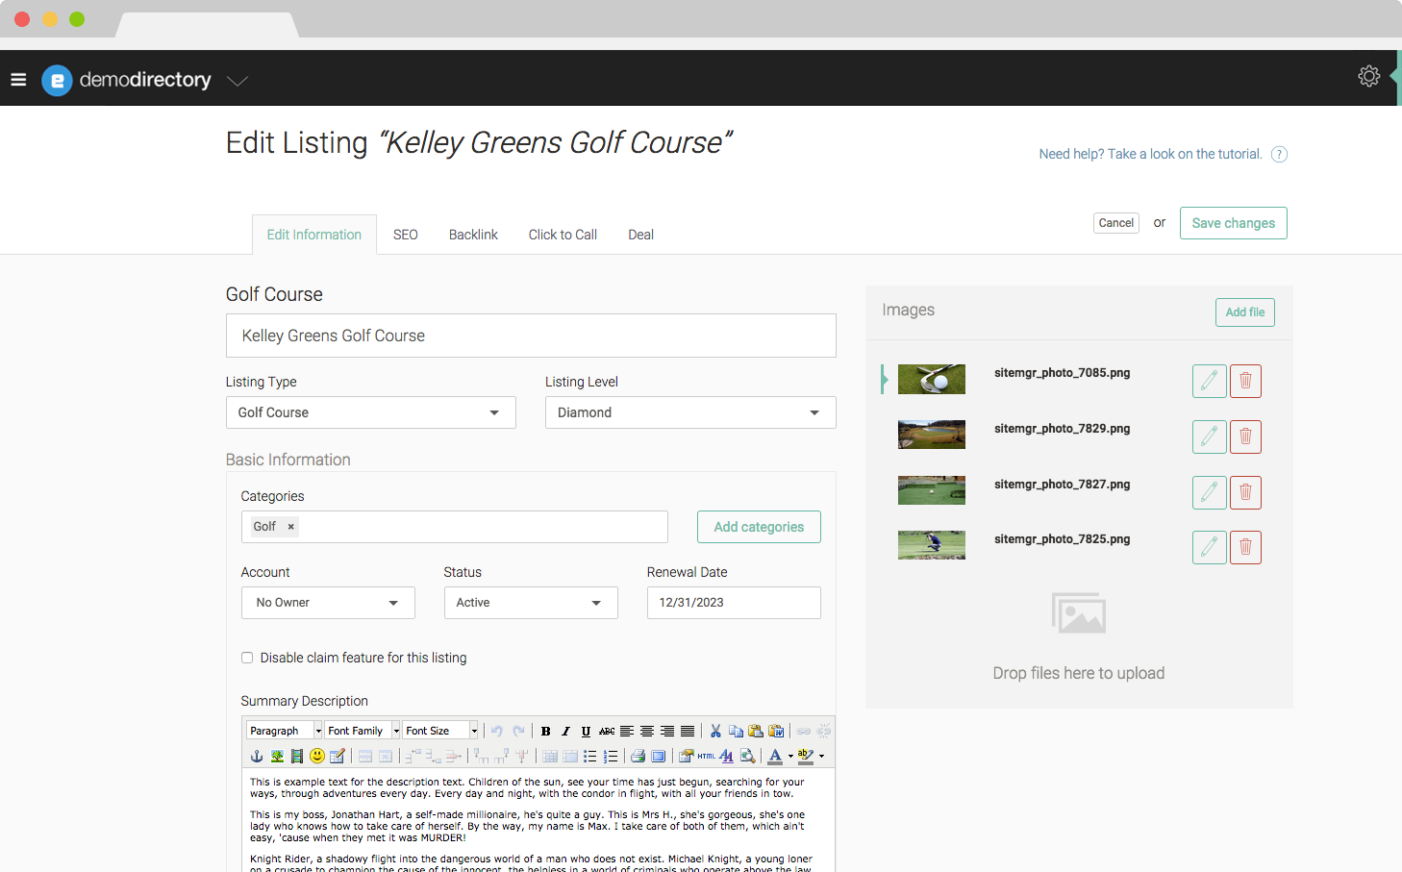Screen dimensions: 1402x872
Task: Toggle underline in the description editor
Action: [x=586, y=731]
